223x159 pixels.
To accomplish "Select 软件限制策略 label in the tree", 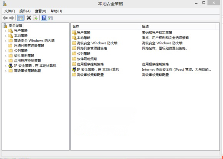I will tap(24, 55).
